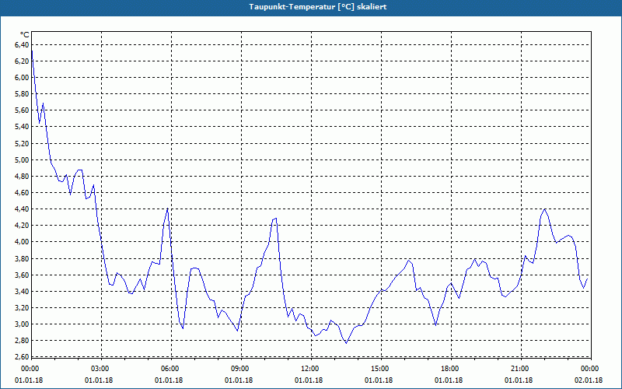Image resolution: width=622 pixels, height=389 pixels.
Task: Click the '6,40' y-axis value
Action: (x=22, y=45)
